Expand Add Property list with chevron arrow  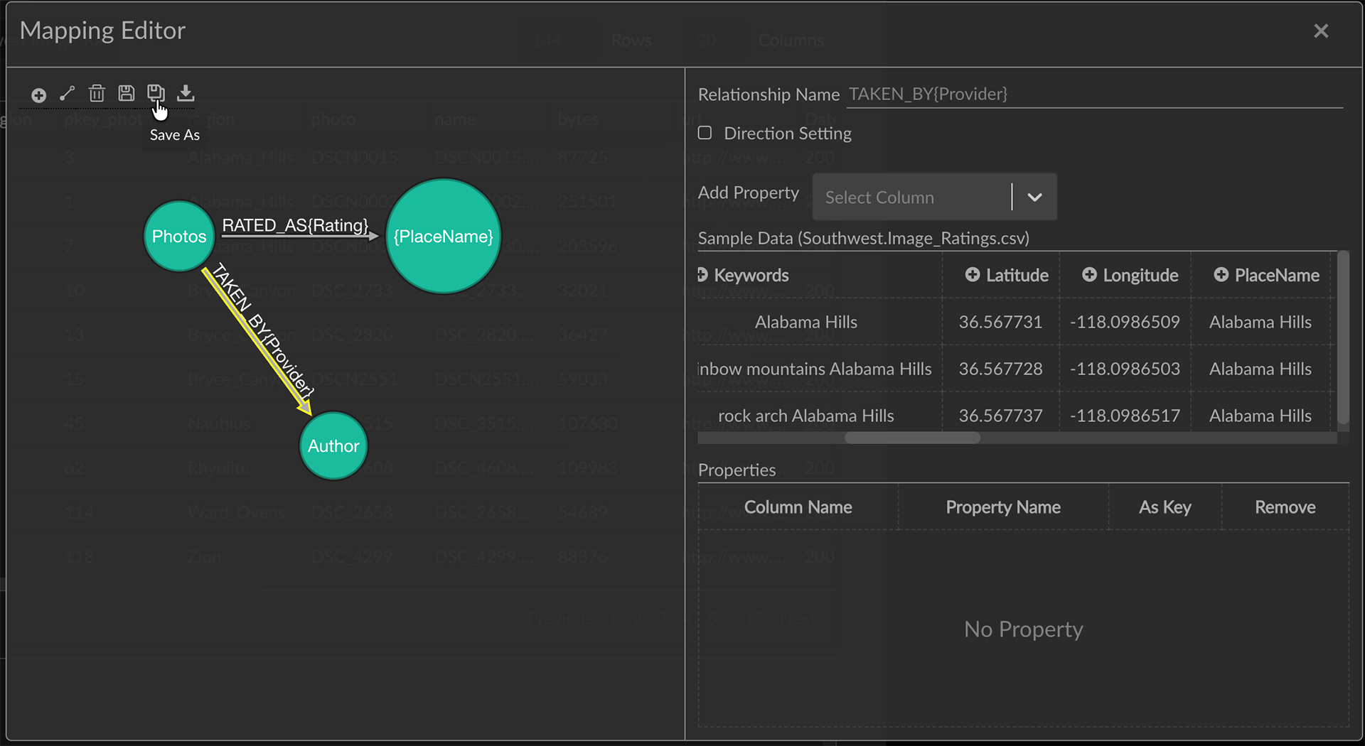1034,198
